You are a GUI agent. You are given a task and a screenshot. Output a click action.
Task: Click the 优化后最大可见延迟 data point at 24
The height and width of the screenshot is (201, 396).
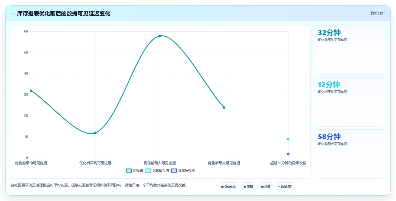tap(224, 107)
